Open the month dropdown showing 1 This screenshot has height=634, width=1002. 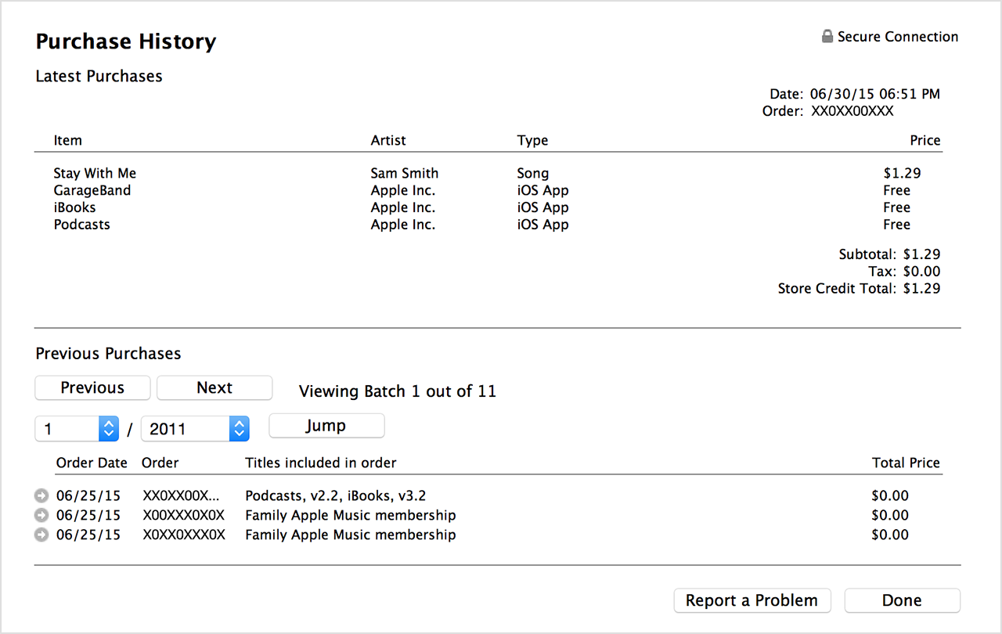coord(77,428)
